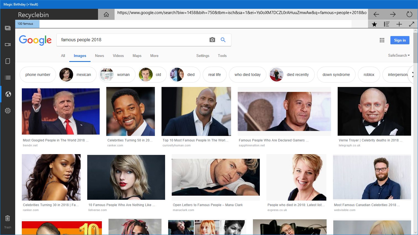Filter by 'woman' chip
The height and width of the screenshot is (235, 418).
coord(117,75)
